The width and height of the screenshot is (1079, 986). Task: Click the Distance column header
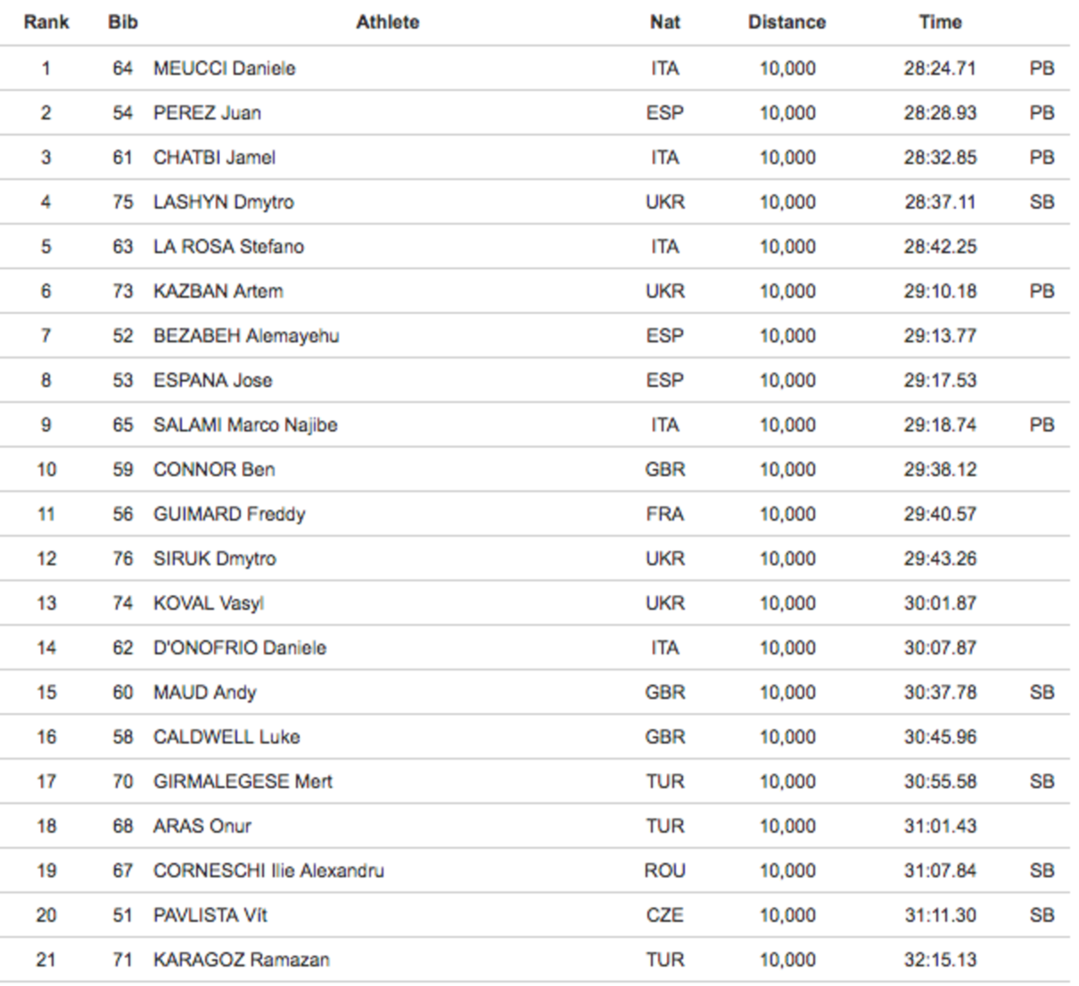(786, 23)
